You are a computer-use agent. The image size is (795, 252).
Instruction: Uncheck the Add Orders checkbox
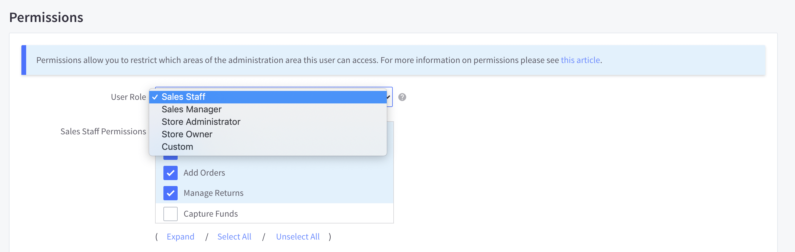(170, 173)
